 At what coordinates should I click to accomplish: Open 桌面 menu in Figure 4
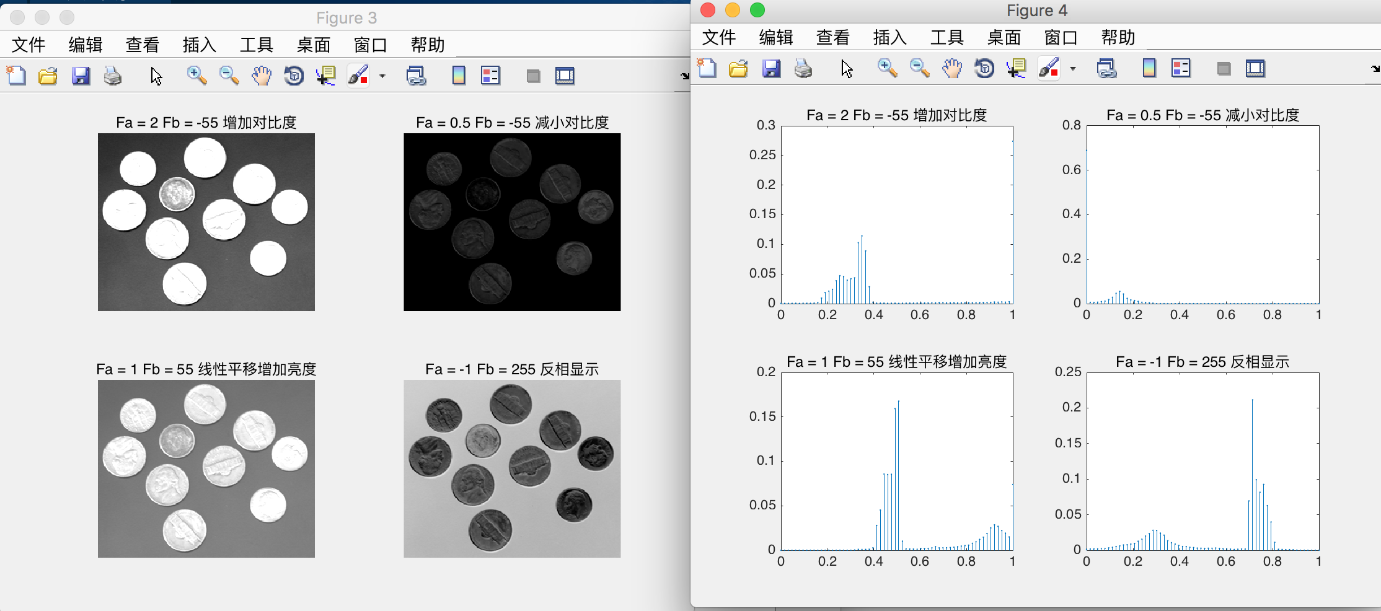click(1004, 37)
